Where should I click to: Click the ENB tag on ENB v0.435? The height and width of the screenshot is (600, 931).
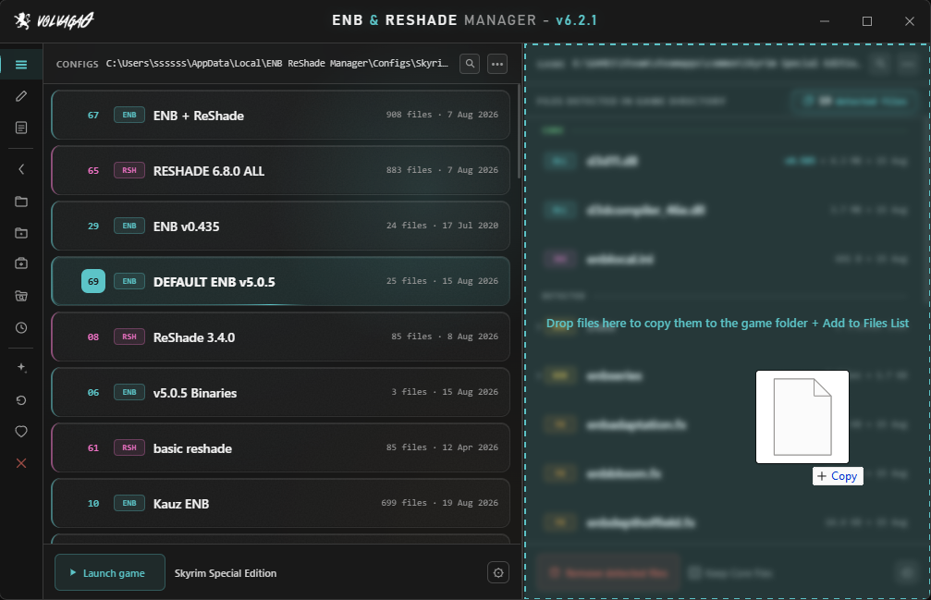pos(129,227)
